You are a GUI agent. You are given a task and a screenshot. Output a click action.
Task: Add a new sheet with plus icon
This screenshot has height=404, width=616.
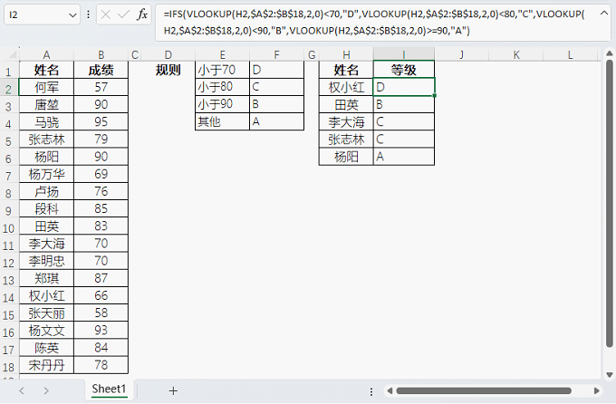tap(173, 390)
